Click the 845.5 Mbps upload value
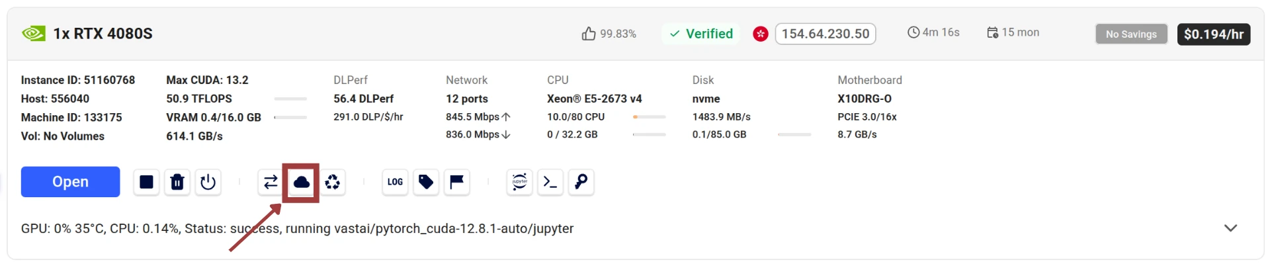 click(478, 116)
